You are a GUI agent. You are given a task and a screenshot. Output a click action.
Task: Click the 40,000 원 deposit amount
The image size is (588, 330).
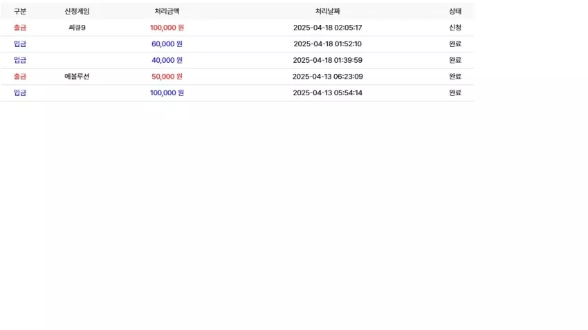tap(167, 60)
